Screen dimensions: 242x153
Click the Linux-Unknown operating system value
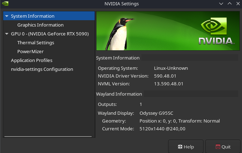[x=171, y=68]
